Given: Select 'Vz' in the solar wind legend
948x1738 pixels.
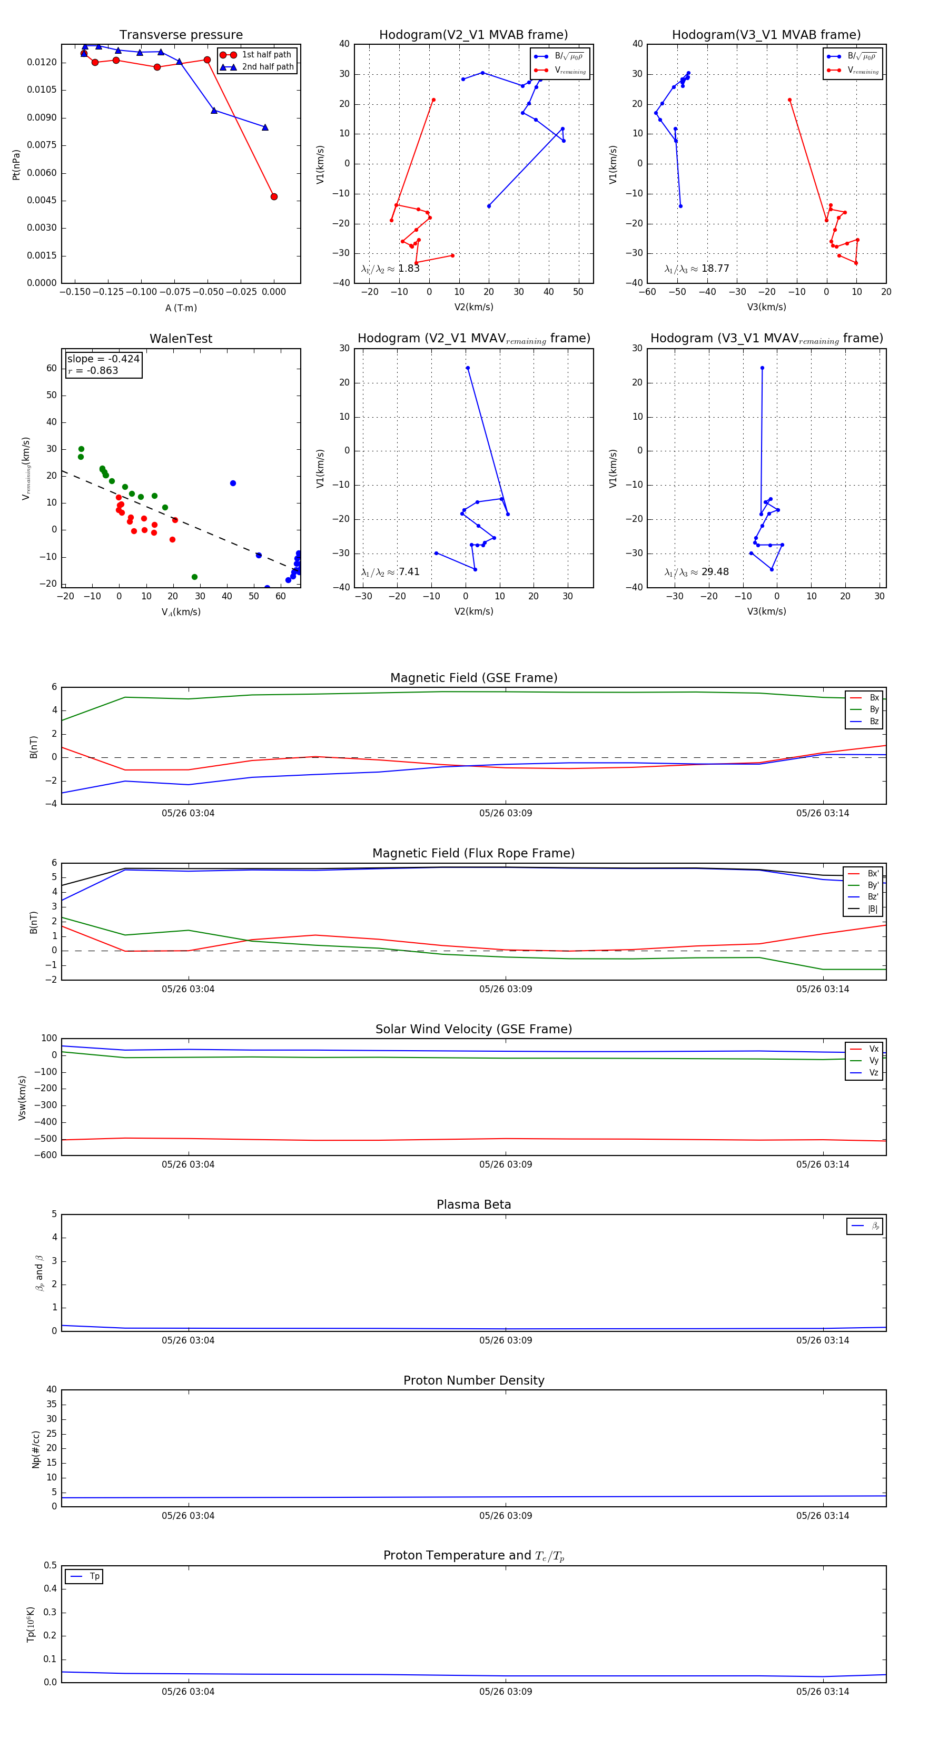Looking at the screenshot, I should pyautogui.click(x=865, y=1073).
